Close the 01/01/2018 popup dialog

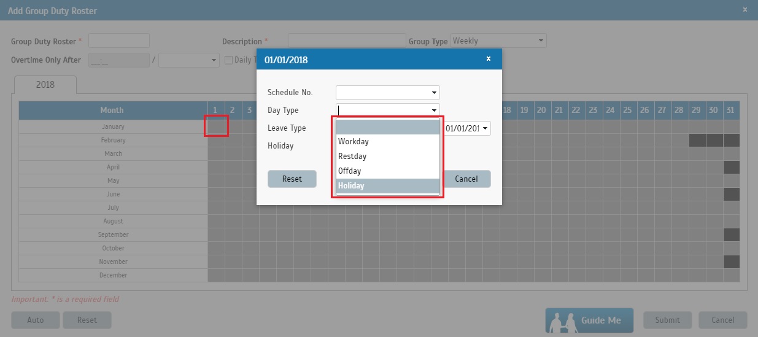[x=489, y=59]
